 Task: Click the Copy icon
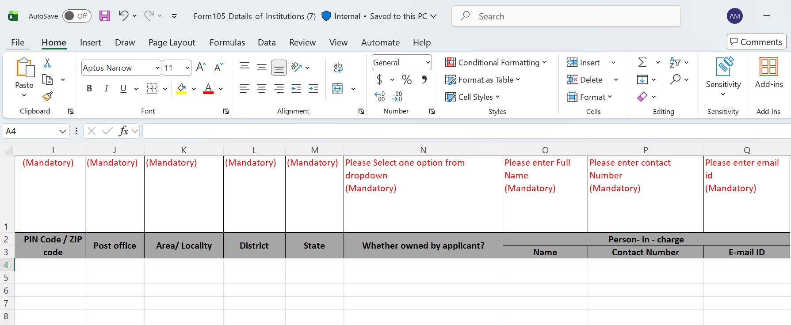pos(47,79)
